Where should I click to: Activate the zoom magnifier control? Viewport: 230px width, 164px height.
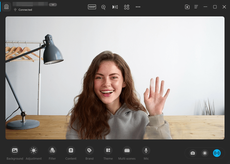103,7
